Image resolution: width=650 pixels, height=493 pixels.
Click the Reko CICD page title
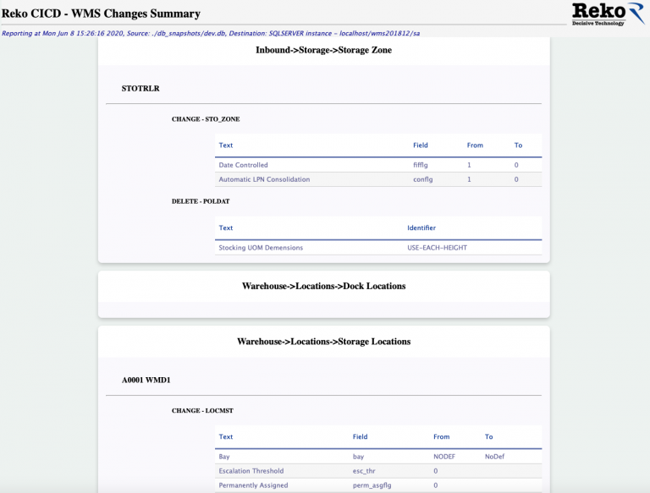click(x=101, y=14)
